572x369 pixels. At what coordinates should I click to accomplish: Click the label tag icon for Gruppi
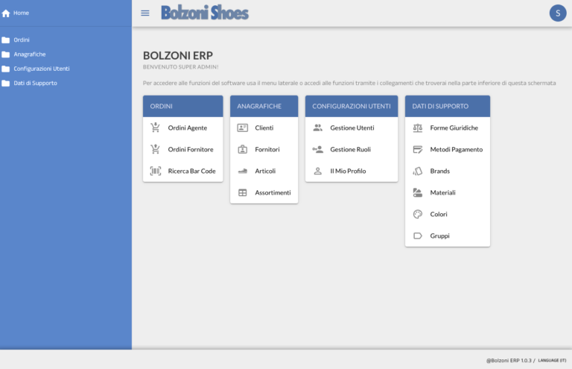coord(418,236)
